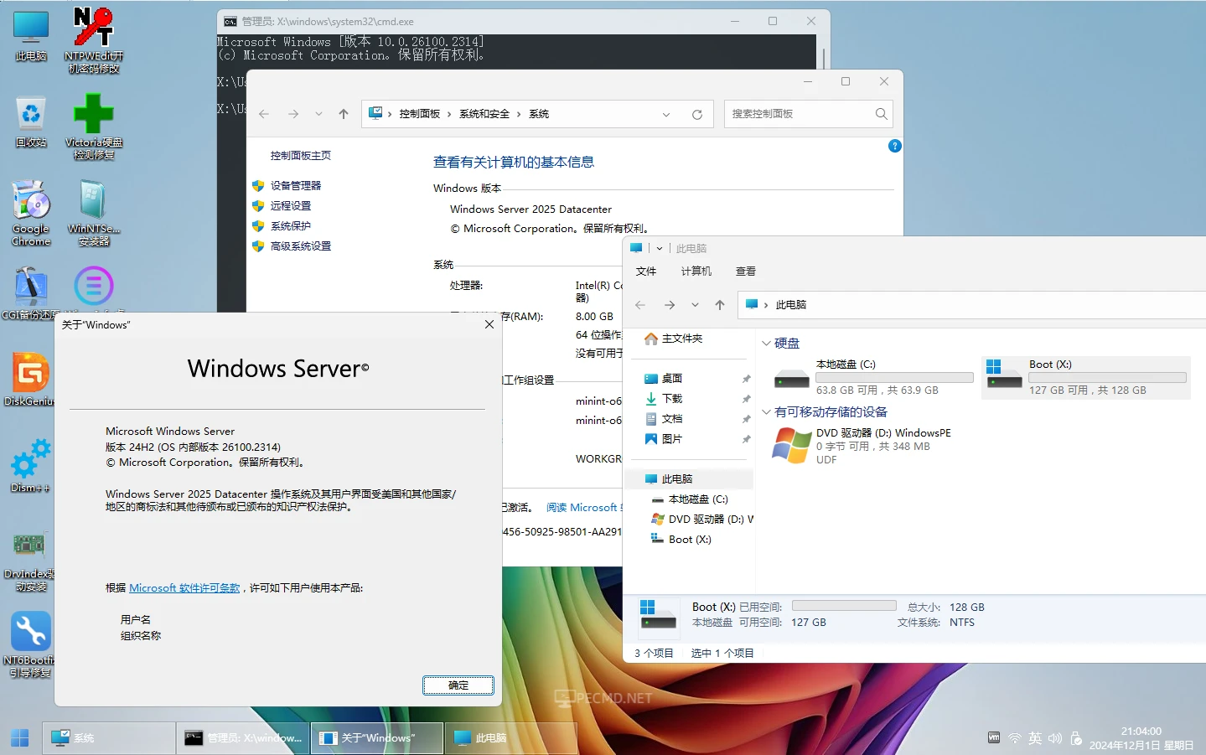Open DrvIndex driver install desktop icon
The width and height of the screenshot is (1206, 755).
click(x=28, y=561)
